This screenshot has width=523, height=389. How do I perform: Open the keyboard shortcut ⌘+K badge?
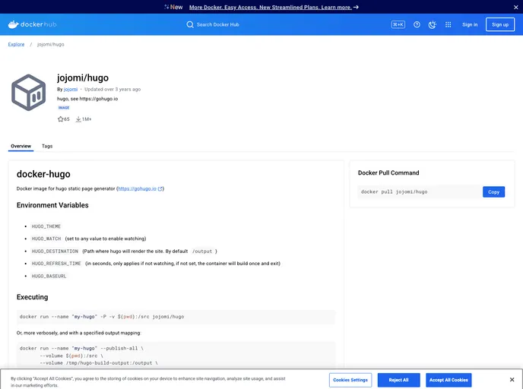click(x=398, y=24)
